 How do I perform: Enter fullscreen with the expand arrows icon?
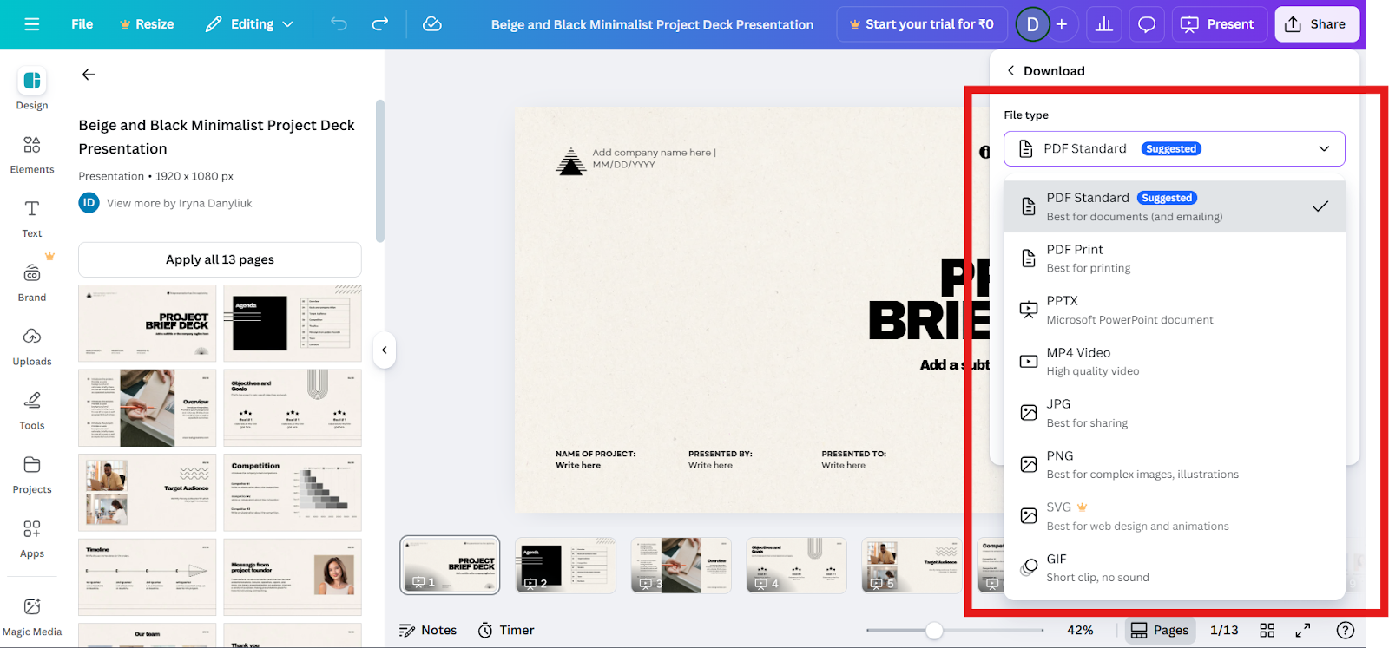1303,630
